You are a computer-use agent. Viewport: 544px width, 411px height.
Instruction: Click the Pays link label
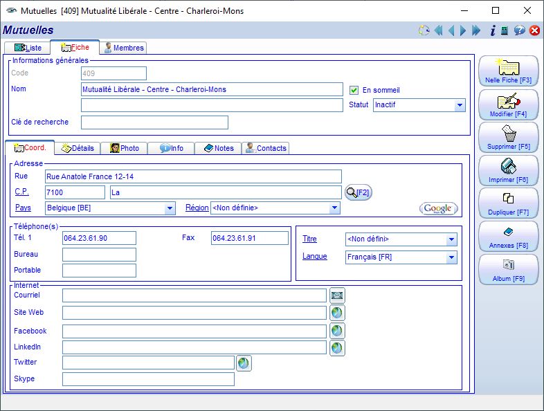click(24, 208)
